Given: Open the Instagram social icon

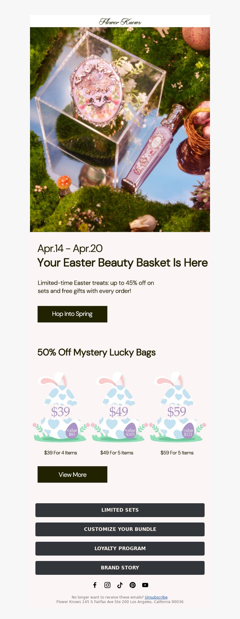Looking at the screenshot, I should [107, 585].
